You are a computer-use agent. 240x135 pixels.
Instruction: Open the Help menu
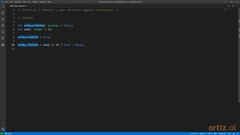click(x=49, y=2)
